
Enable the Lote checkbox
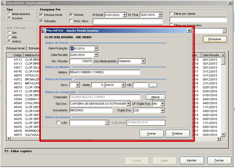59,123
